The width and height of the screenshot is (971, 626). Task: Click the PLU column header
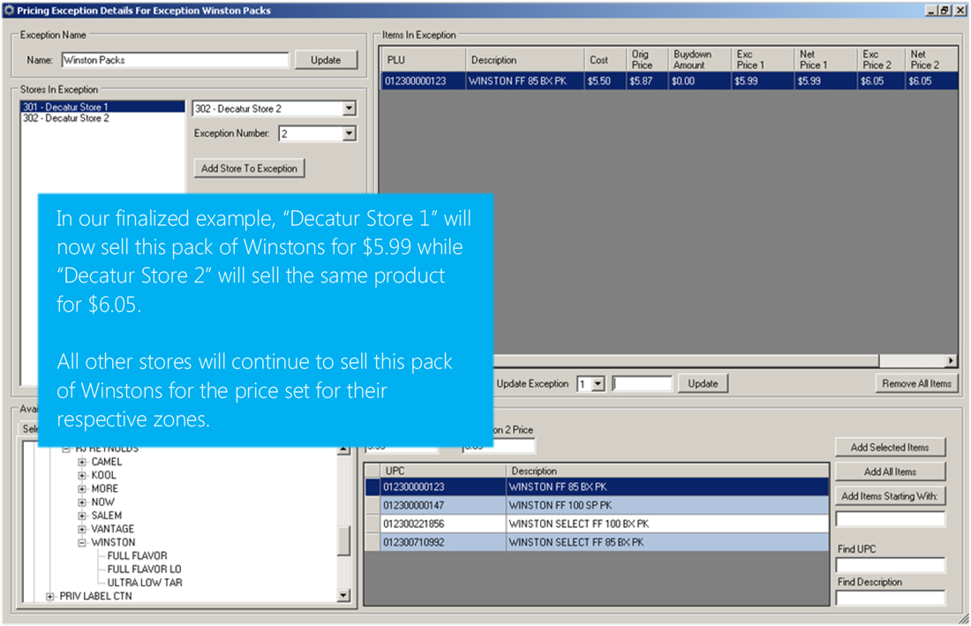[423, 60]
